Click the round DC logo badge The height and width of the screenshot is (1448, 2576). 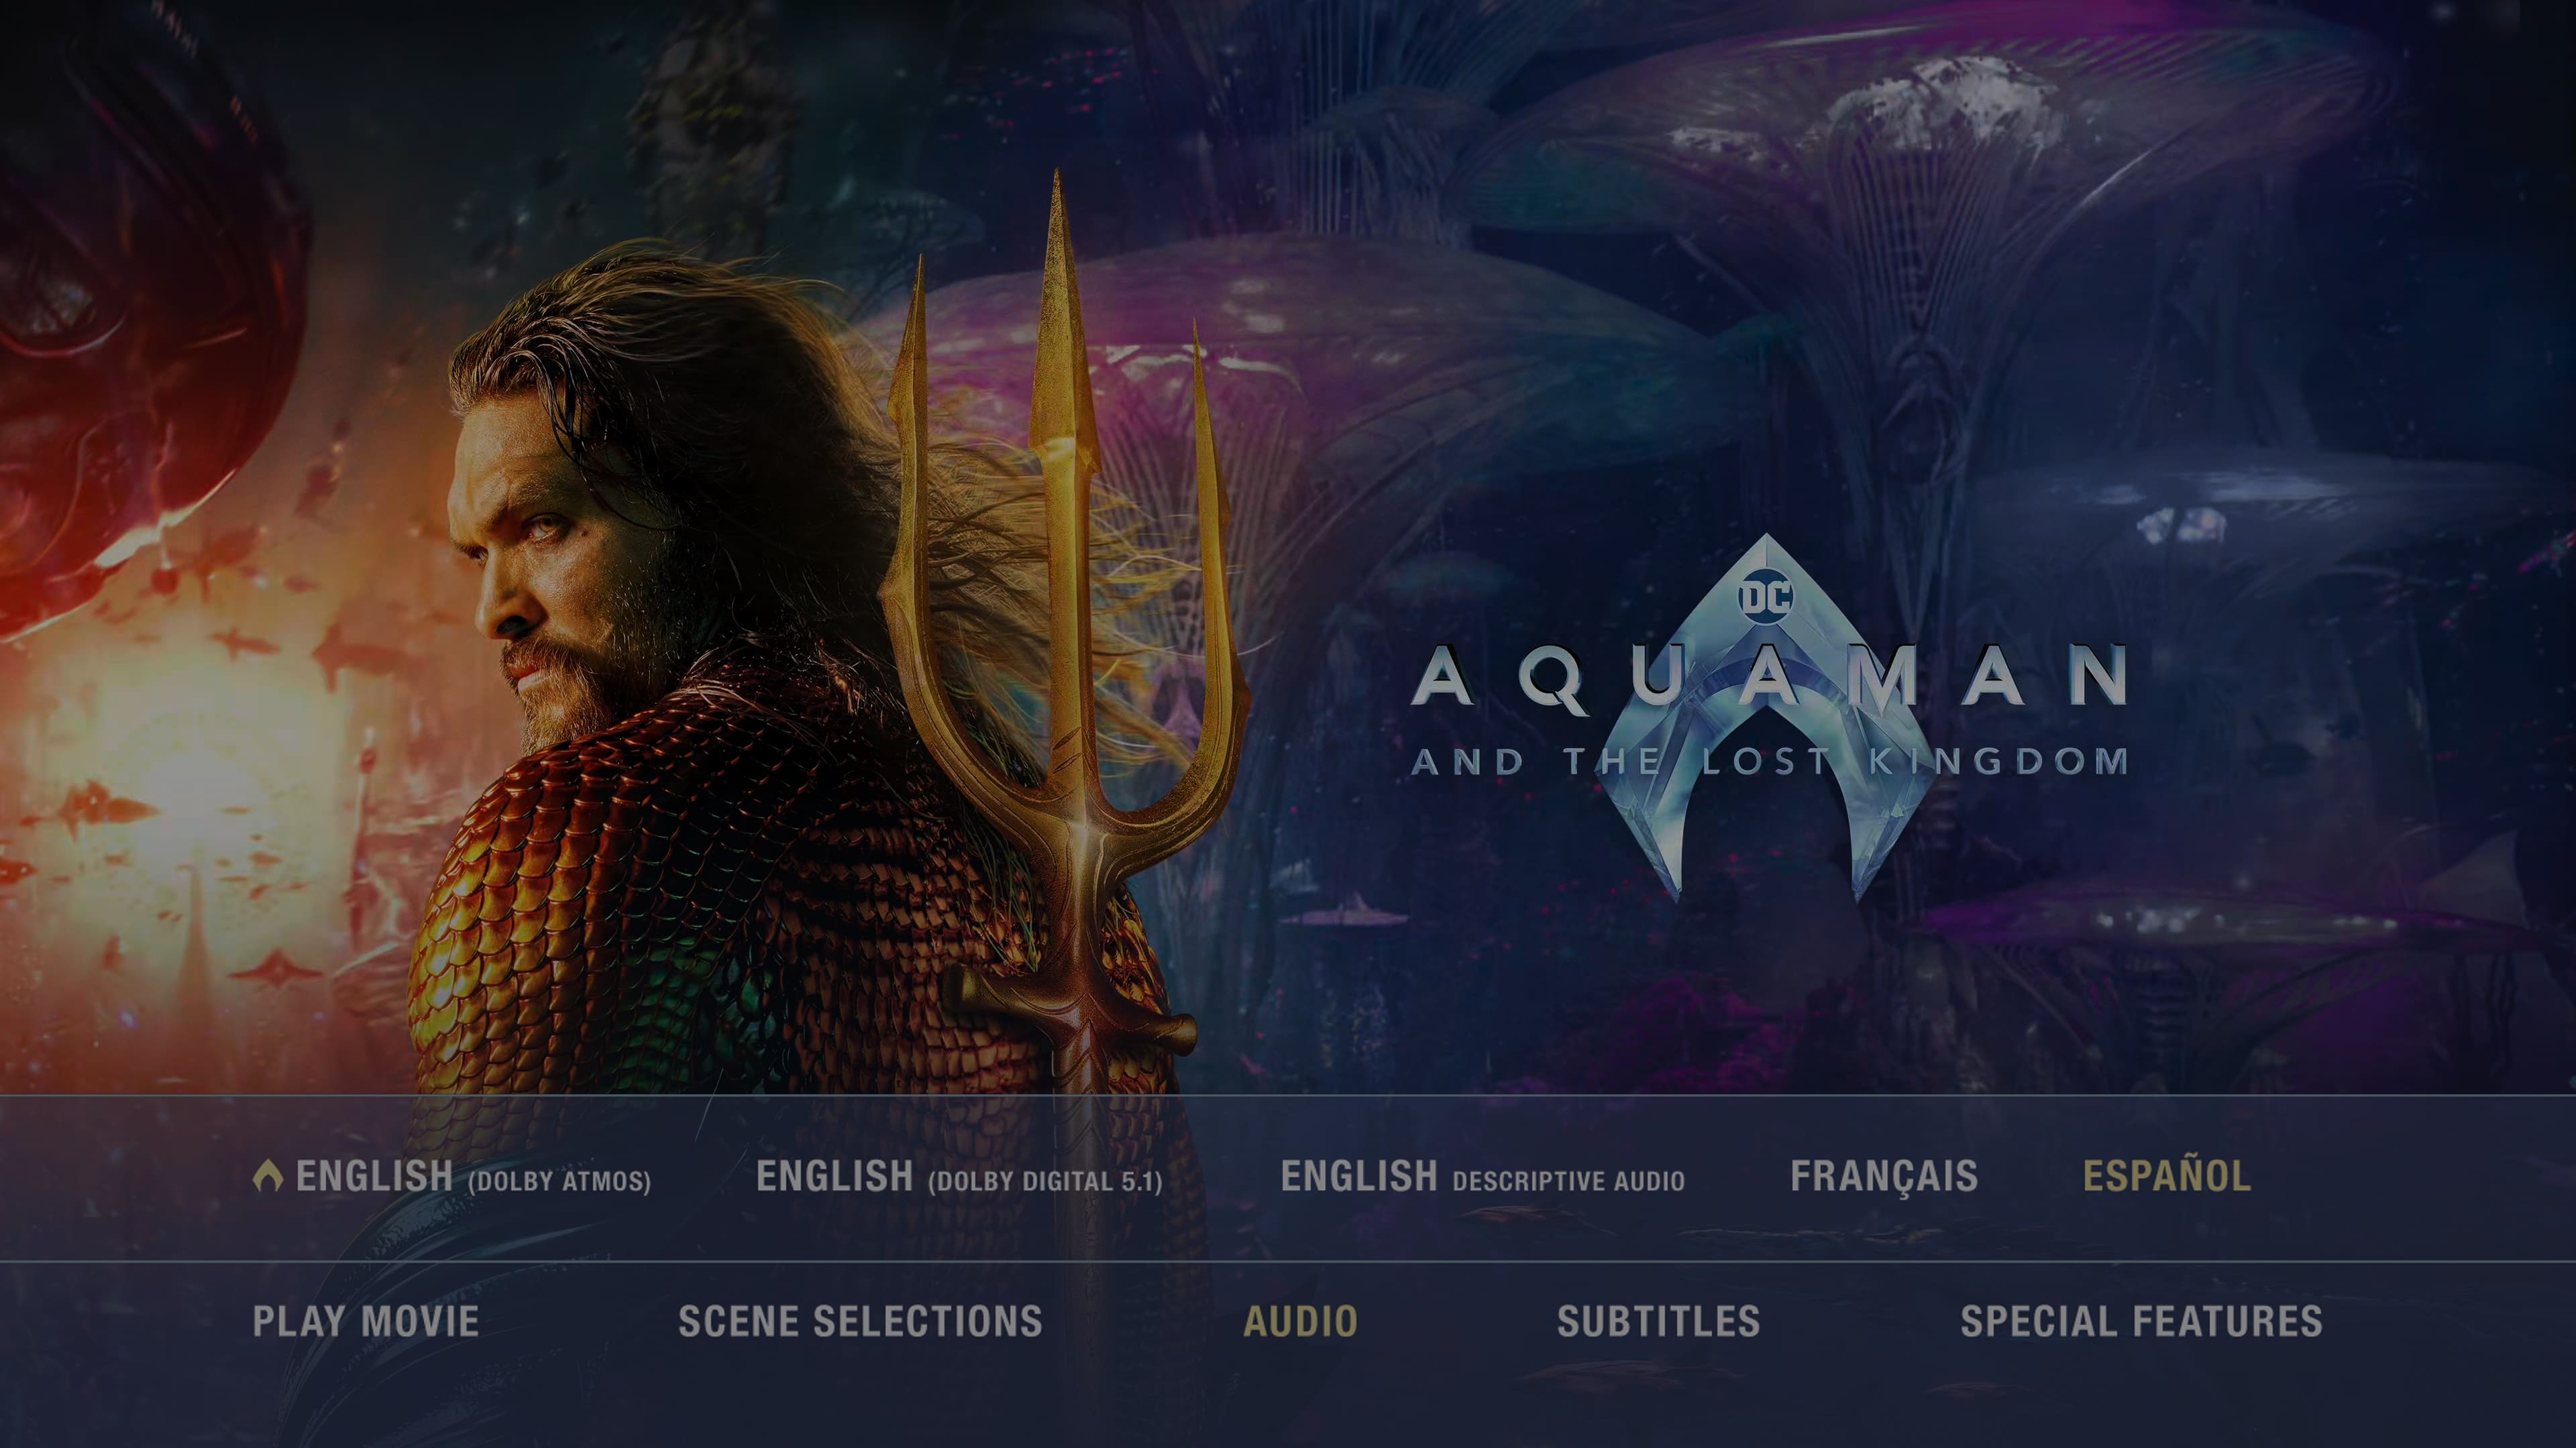click(x=1766, y=597)
